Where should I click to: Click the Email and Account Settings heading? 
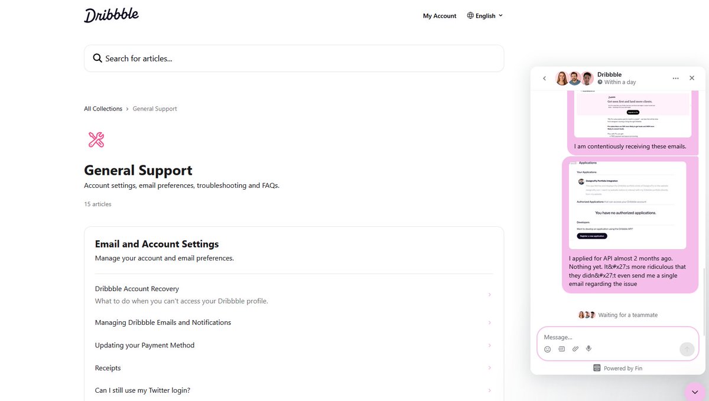click(x=157, y=244)
